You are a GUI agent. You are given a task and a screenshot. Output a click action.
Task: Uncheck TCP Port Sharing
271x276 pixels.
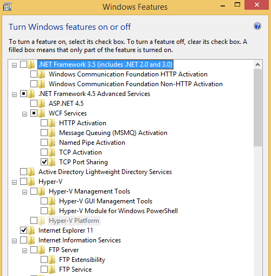[x=44, y=162]
